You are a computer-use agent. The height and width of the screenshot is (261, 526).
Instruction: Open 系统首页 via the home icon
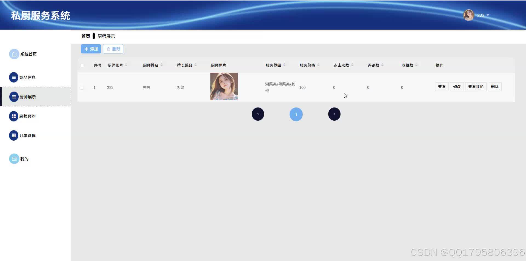14,54
